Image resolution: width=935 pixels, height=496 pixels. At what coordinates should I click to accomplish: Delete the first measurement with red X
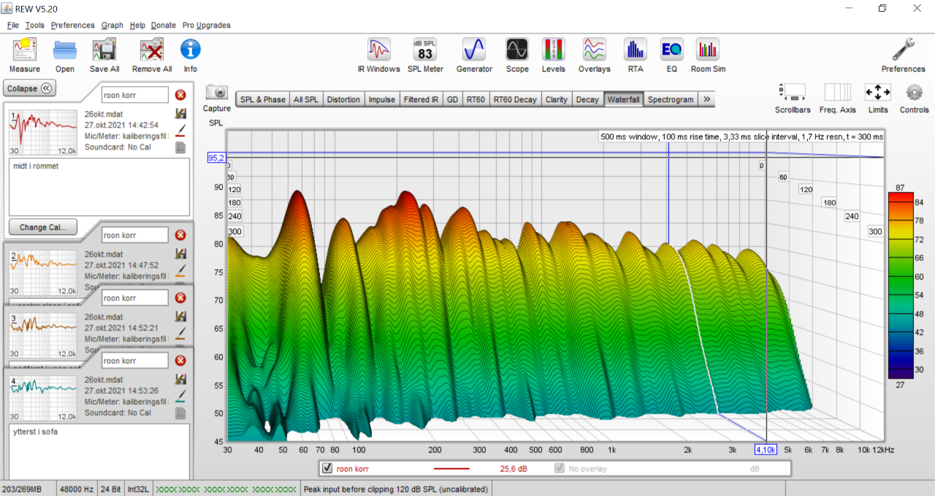[x=180, y=95]
